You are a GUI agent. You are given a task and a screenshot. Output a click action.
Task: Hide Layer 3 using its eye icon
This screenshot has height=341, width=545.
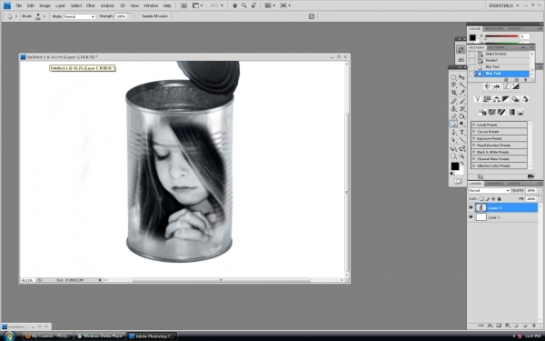tap(471, 207)
